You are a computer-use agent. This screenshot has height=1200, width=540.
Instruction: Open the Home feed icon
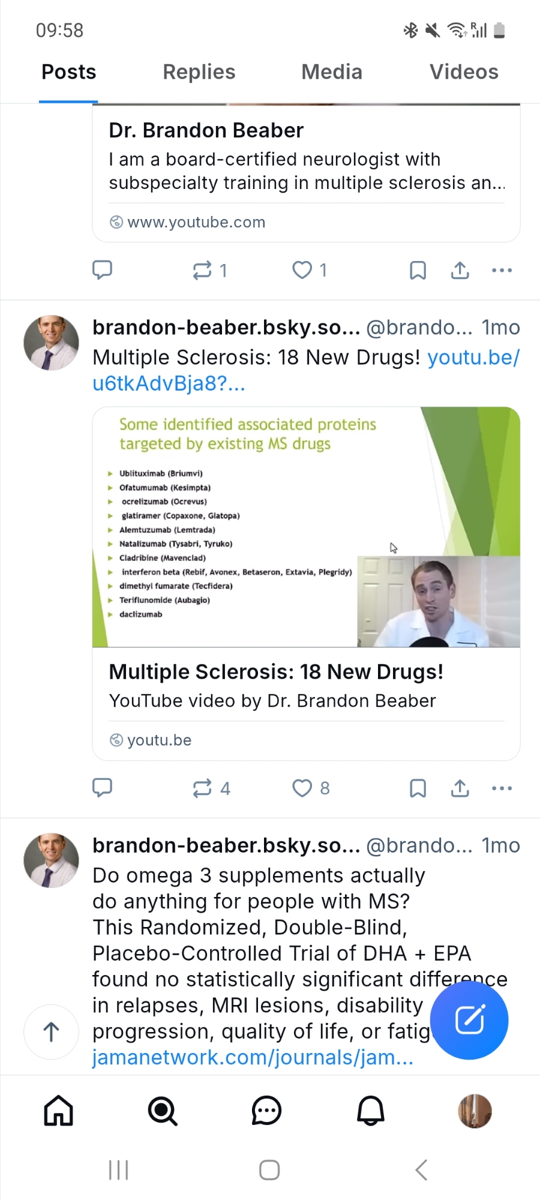[59, 1111]
